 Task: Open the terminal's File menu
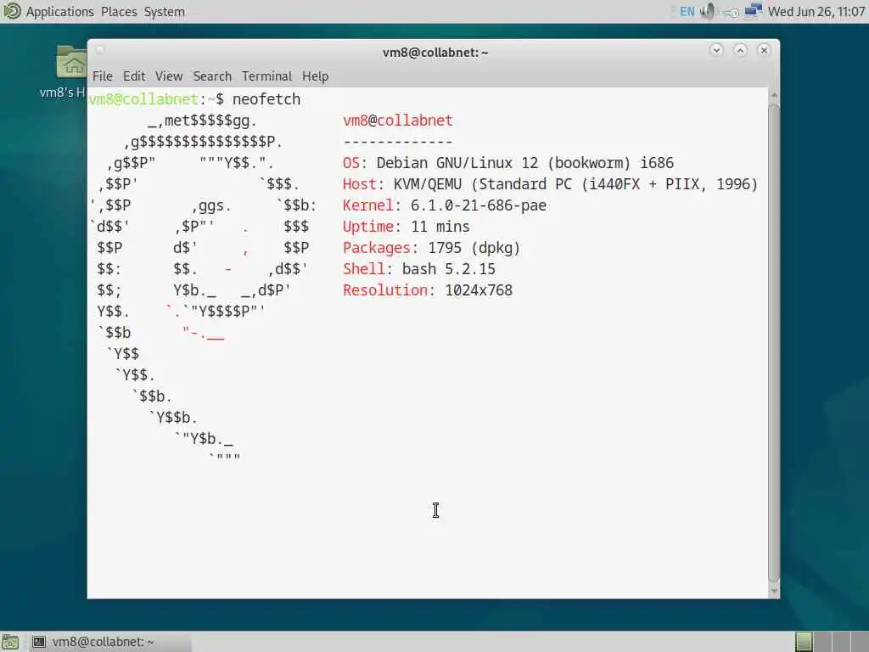pyautogui.click(x=103, y=76)
